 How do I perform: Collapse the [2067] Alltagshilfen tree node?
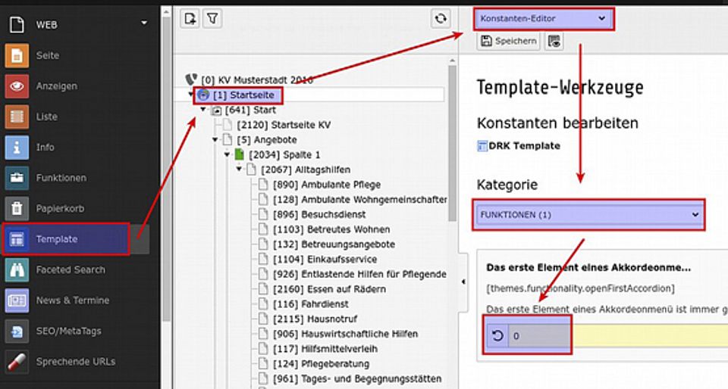pos(240,170)
